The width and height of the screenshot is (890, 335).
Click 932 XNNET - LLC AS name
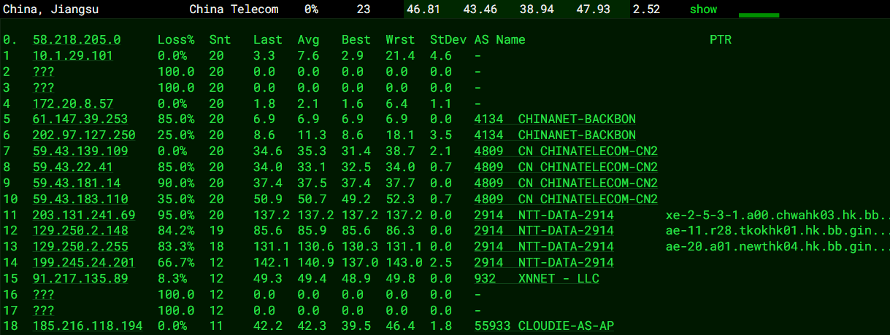click(x=537, y=280)
